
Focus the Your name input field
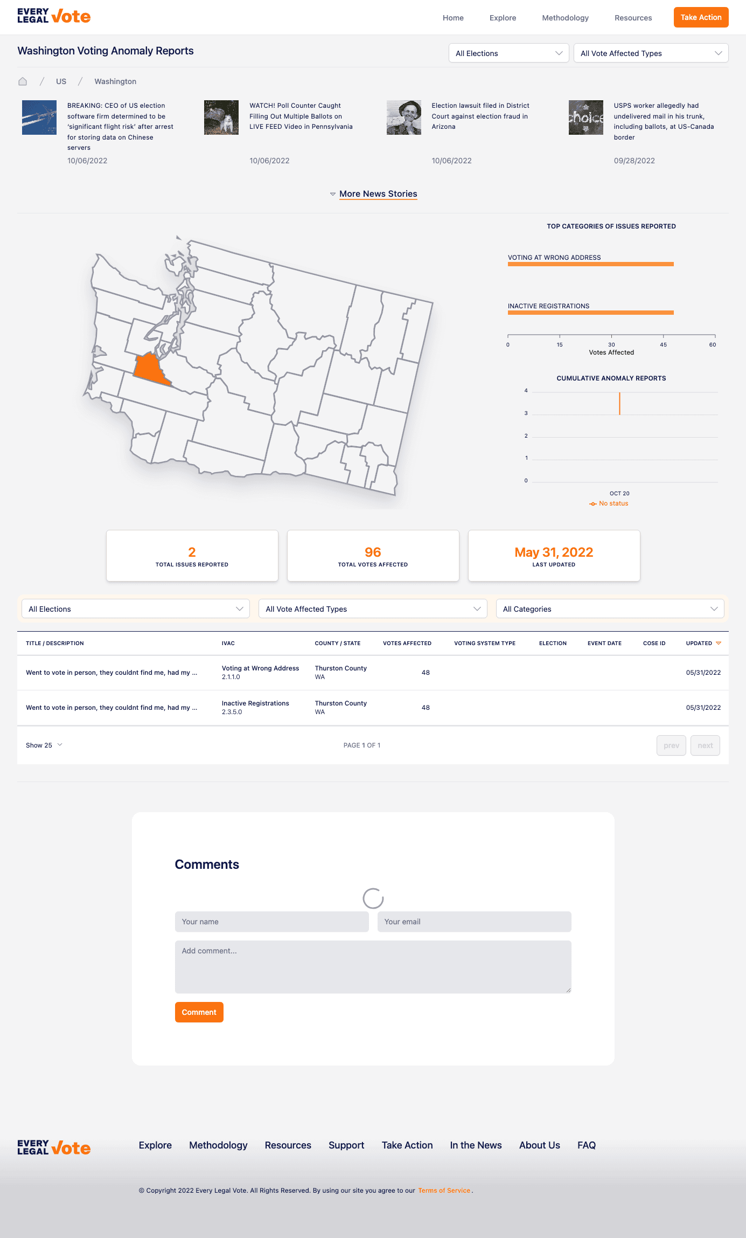point(271,922)
